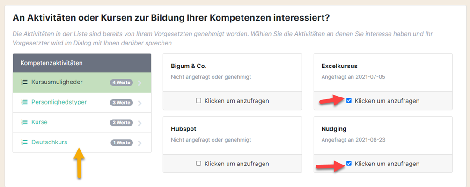Select the Kurse category row
Viewport: 470px width, 187px height.
[82, 122]
